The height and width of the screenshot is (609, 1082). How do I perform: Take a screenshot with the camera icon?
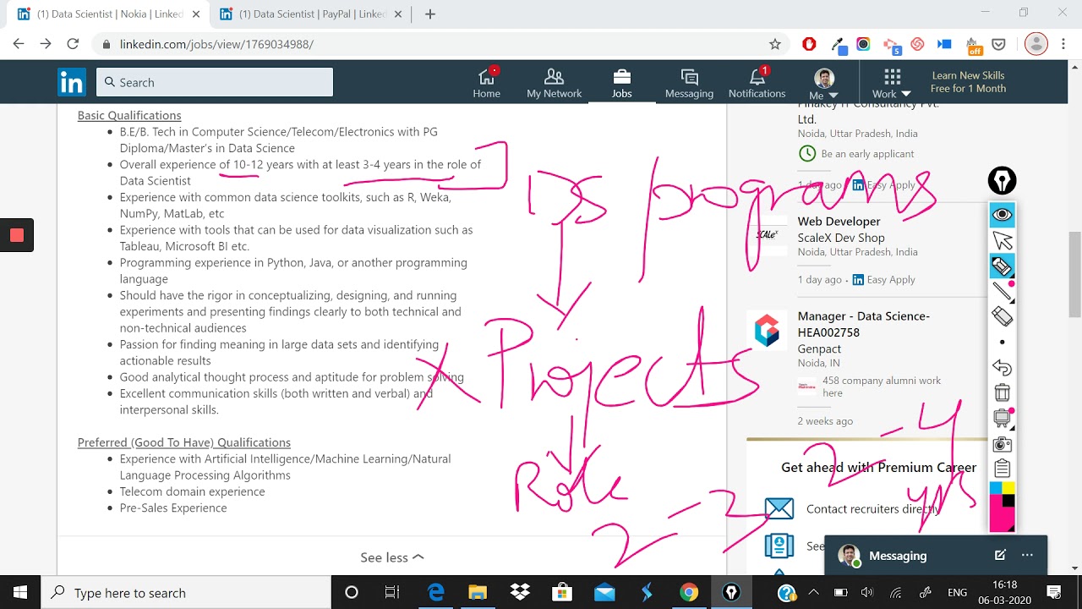tap(1002, 444)
